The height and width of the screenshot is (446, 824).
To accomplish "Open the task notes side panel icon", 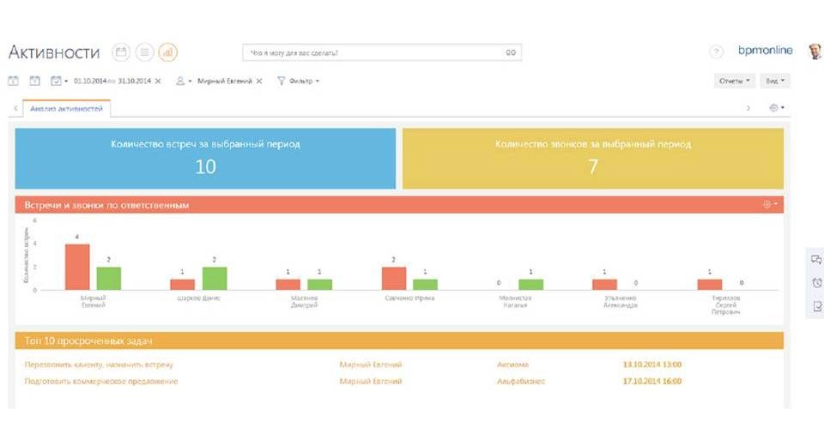I will pos(816,306).
